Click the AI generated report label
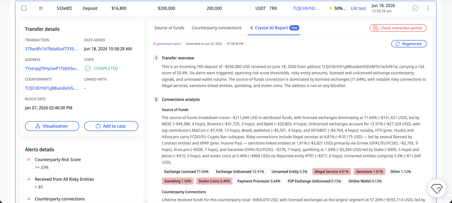The height and width of the screenshot is (203, 452). [x=167, y=44]
